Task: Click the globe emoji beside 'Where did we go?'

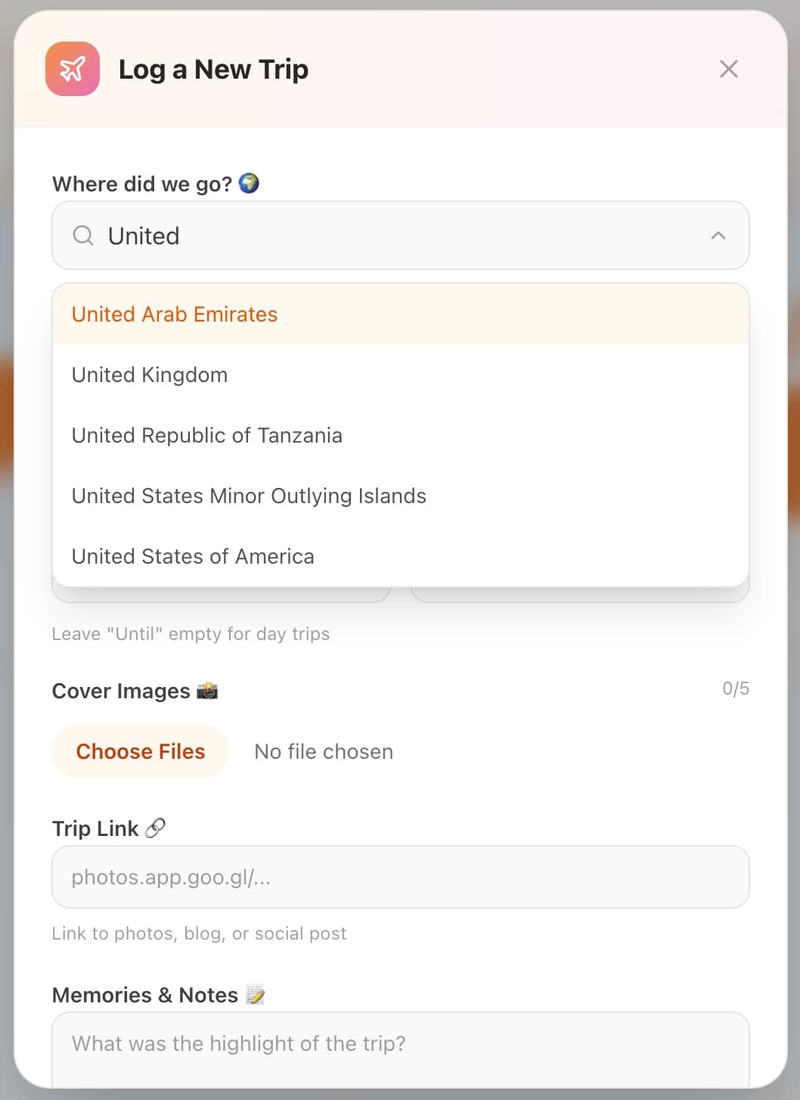Action: (249, 183)
